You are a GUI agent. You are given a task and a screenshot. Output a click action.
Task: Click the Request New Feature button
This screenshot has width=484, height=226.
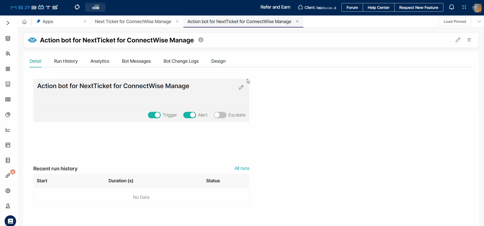tap(418, 8)
